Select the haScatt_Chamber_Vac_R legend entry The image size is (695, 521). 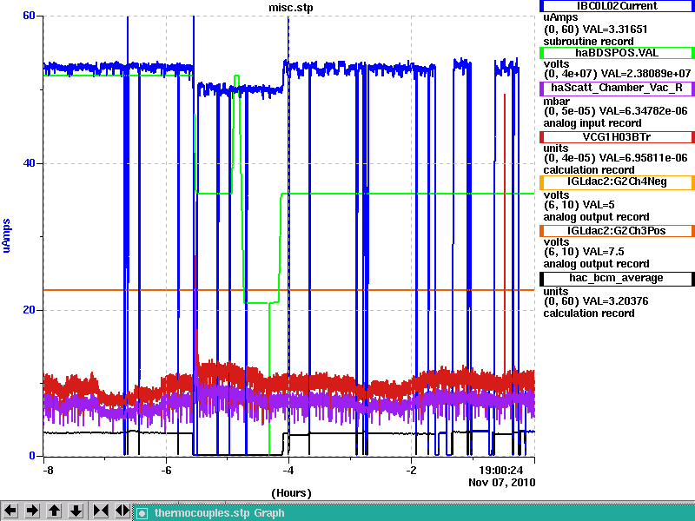(x=617, y=88)
